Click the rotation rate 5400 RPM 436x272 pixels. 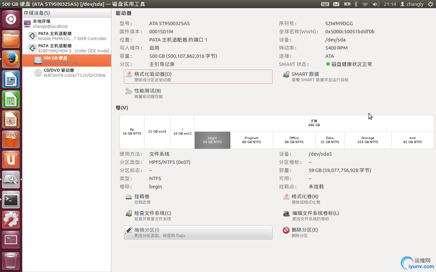pos(337,48)
